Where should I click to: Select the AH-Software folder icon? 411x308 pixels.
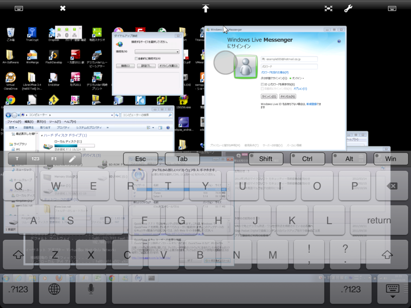pos(10,57)
